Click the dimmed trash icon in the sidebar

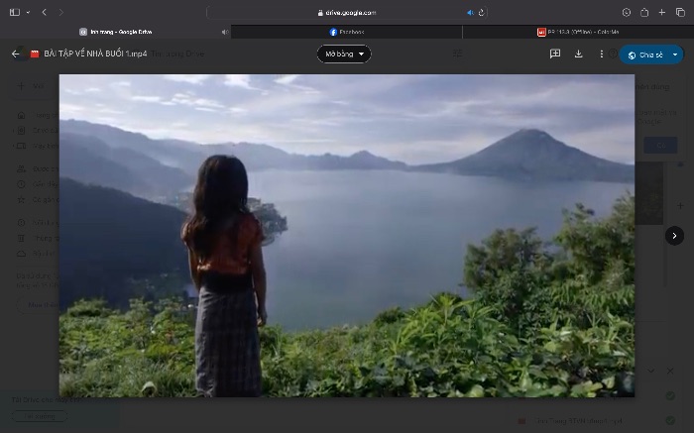21,238
